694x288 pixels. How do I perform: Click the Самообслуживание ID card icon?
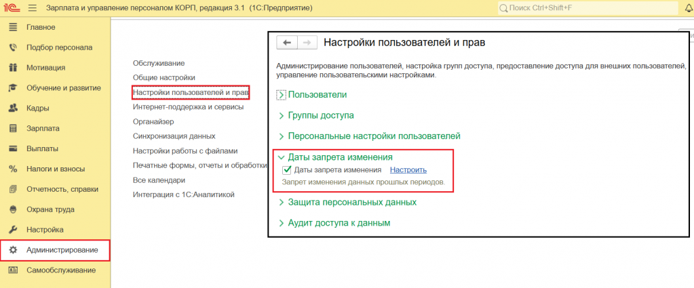click(13, 270)
